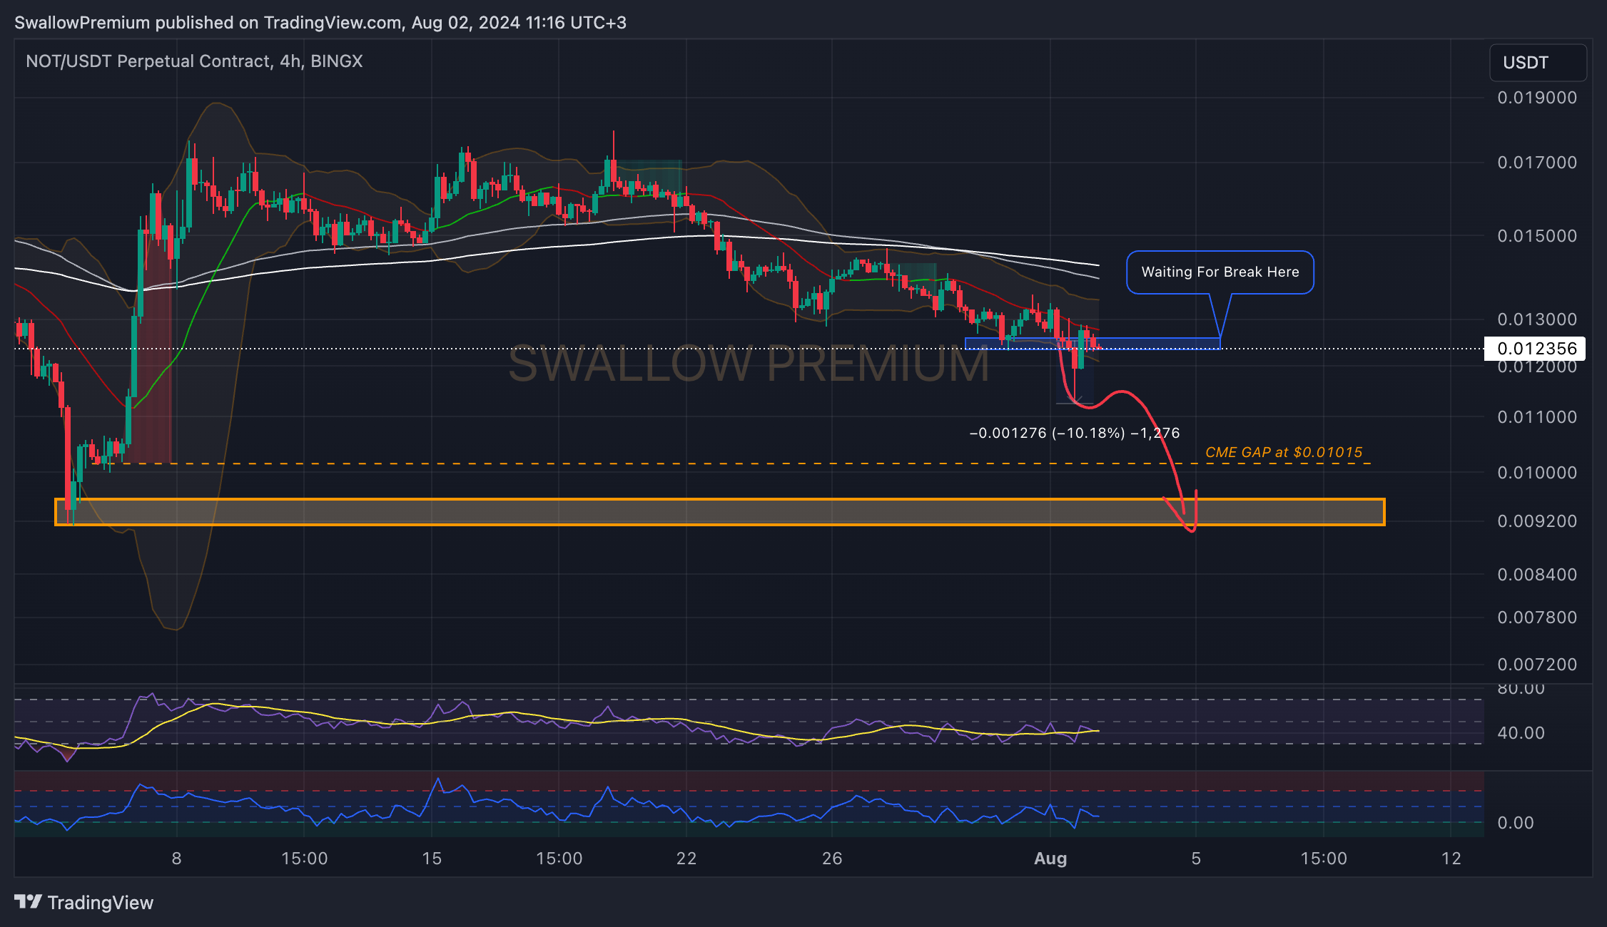
Task: Click the 8 date label on time axis
Action: coord(176,859)
